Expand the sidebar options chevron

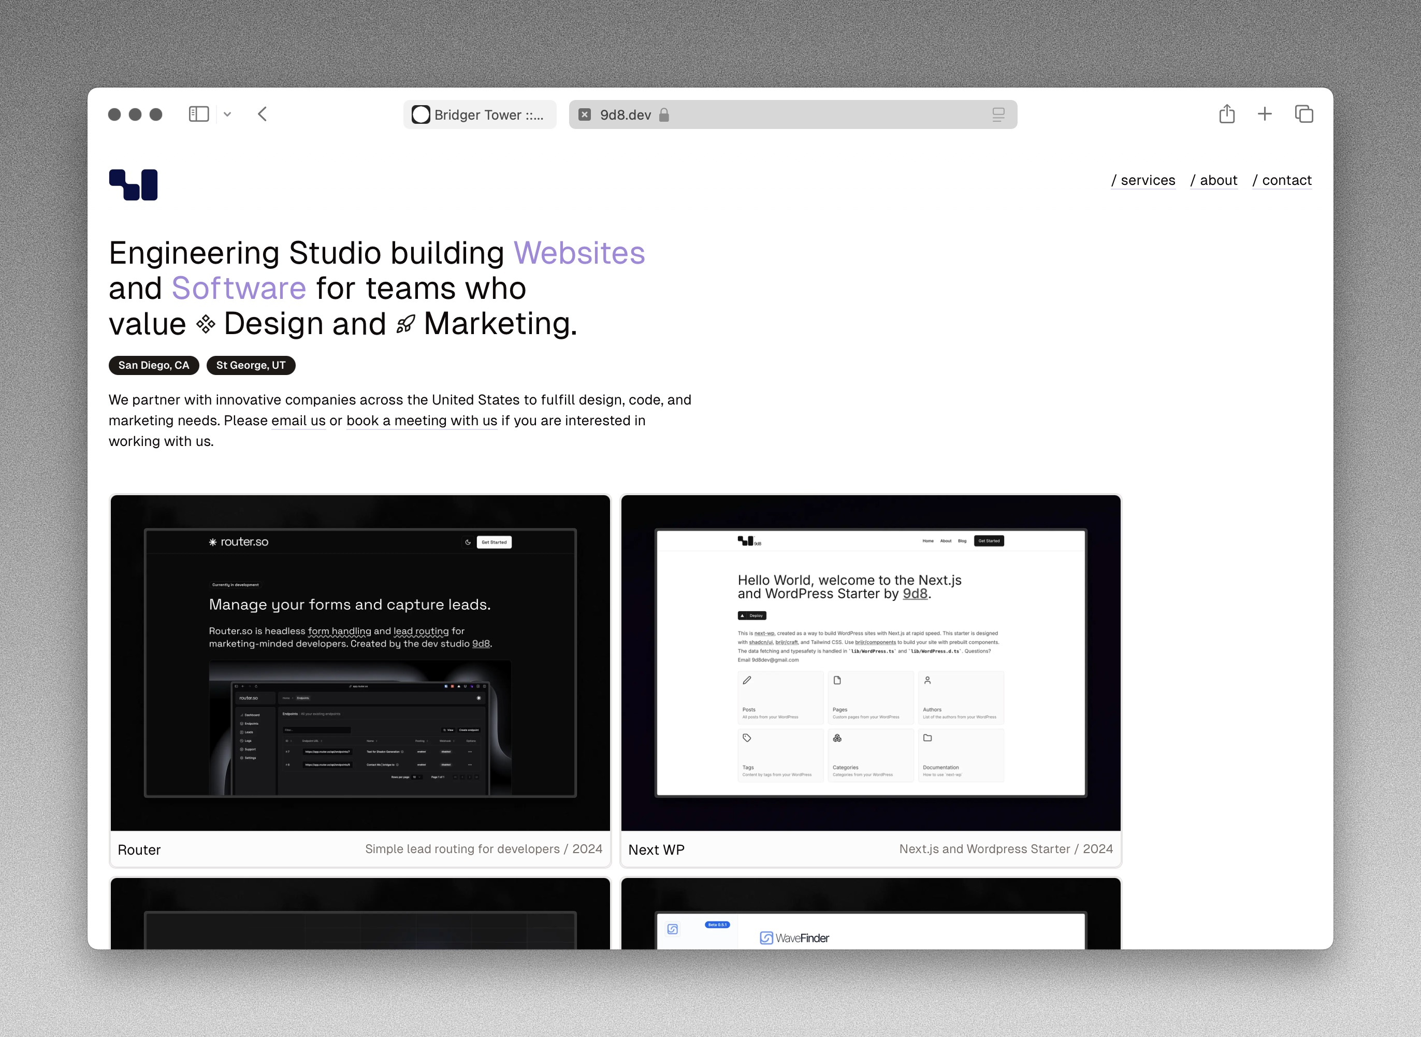click(x=227, y=114)
